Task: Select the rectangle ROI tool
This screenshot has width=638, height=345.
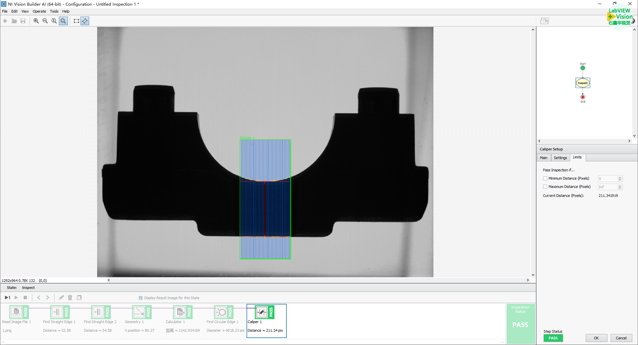Action: coord(76,21)
